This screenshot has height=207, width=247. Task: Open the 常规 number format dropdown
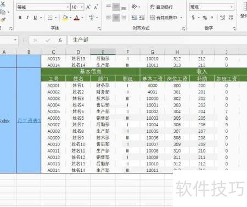pyautogui.click(x=232, y=7)
